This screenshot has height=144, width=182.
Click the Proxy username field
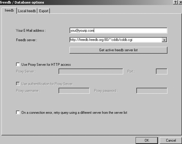pyautogui.click(x=74, y=91)
